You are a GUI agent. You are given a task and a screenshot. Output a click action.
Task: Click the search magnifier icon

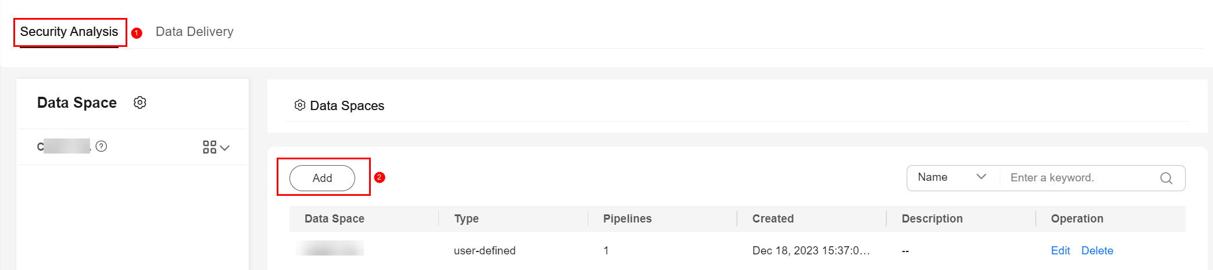coord(1166,178)
